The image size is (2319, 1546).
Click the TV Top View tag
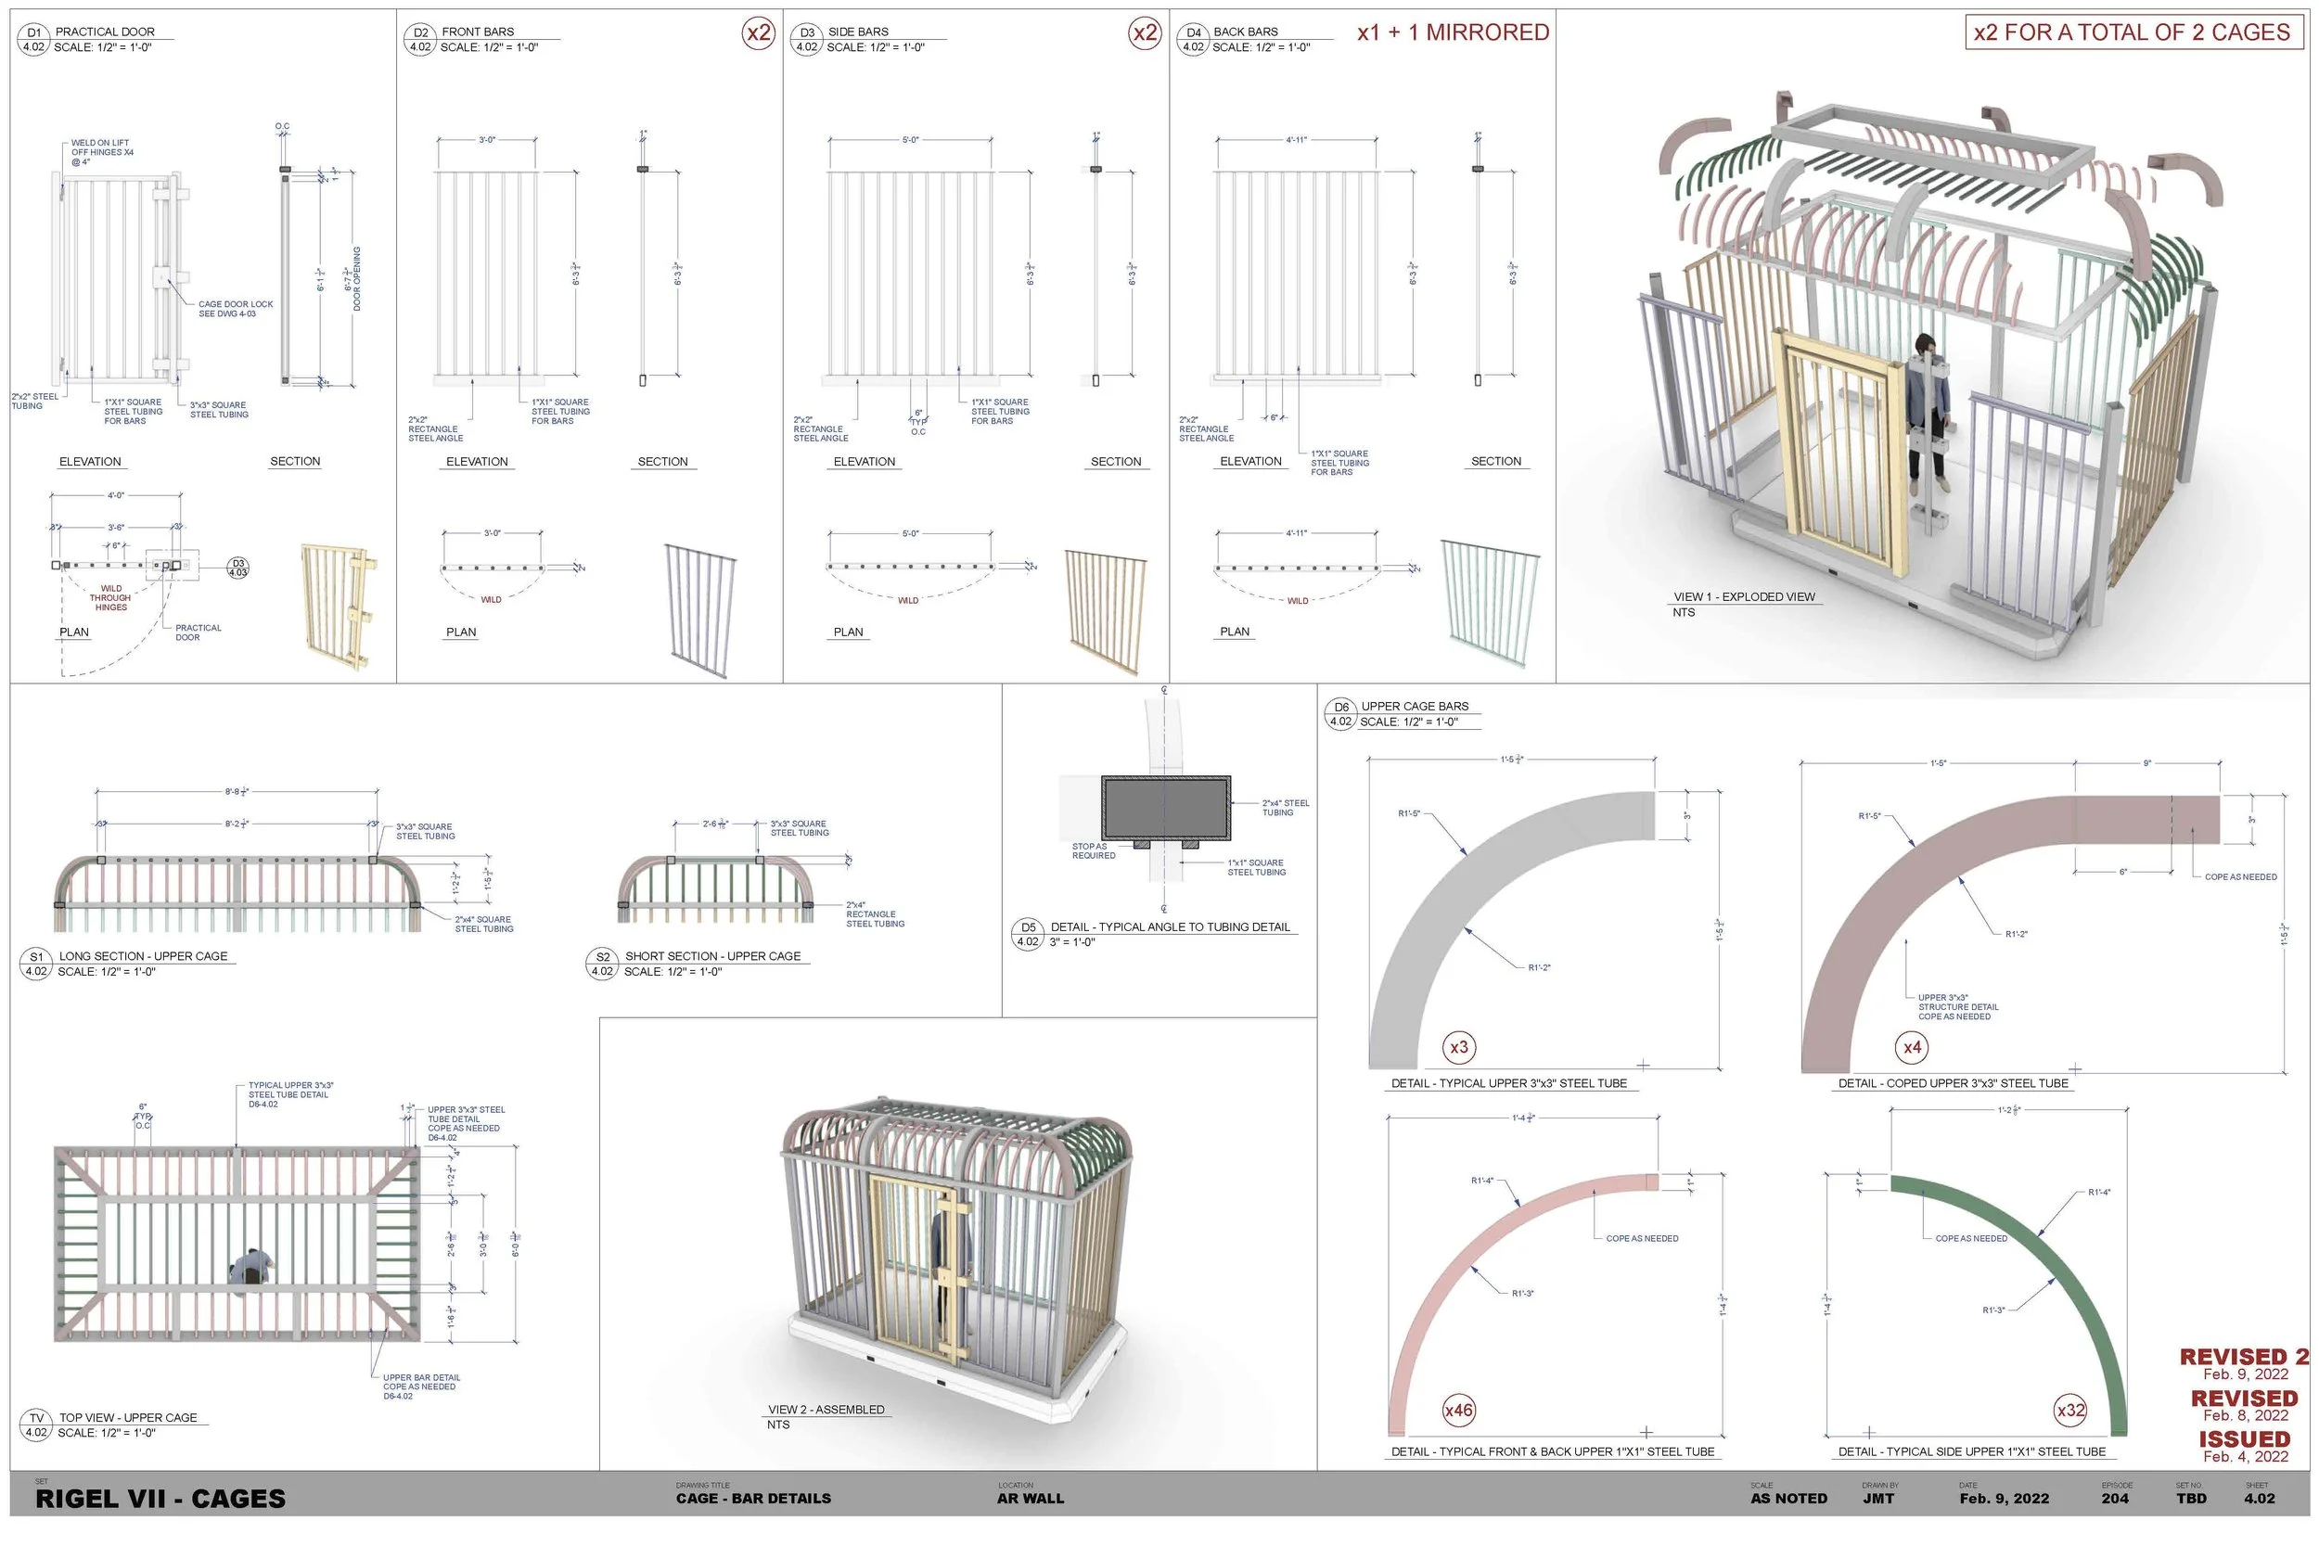(x=36, y=1425)
